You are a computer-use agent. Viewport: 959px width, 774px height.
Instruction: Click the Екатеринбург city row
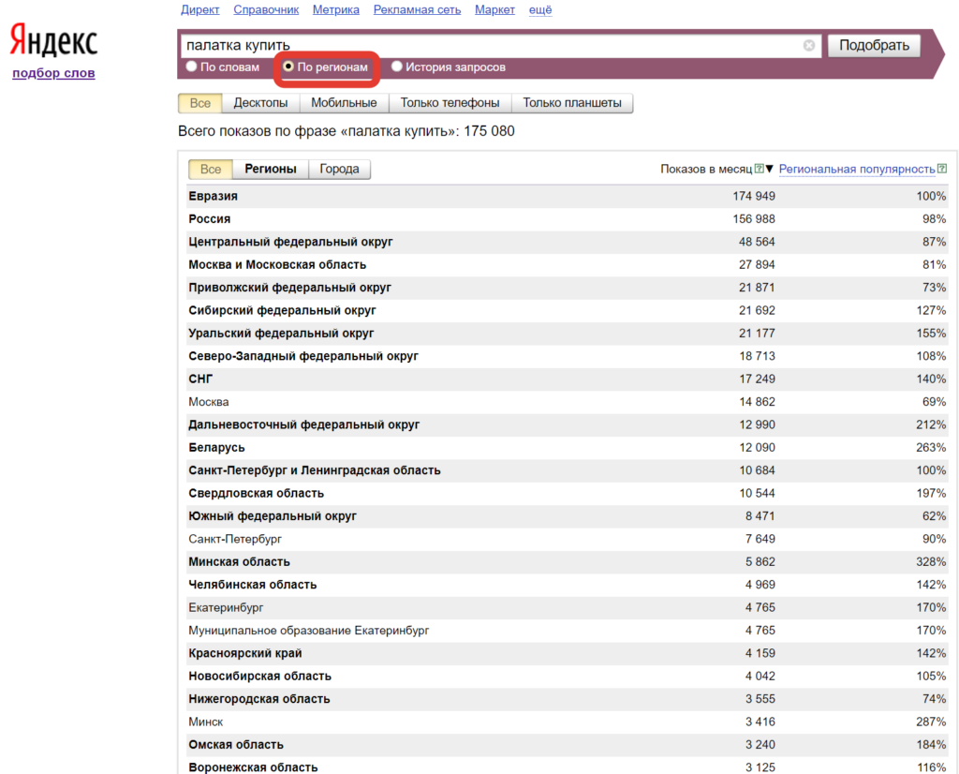(568, 607)
